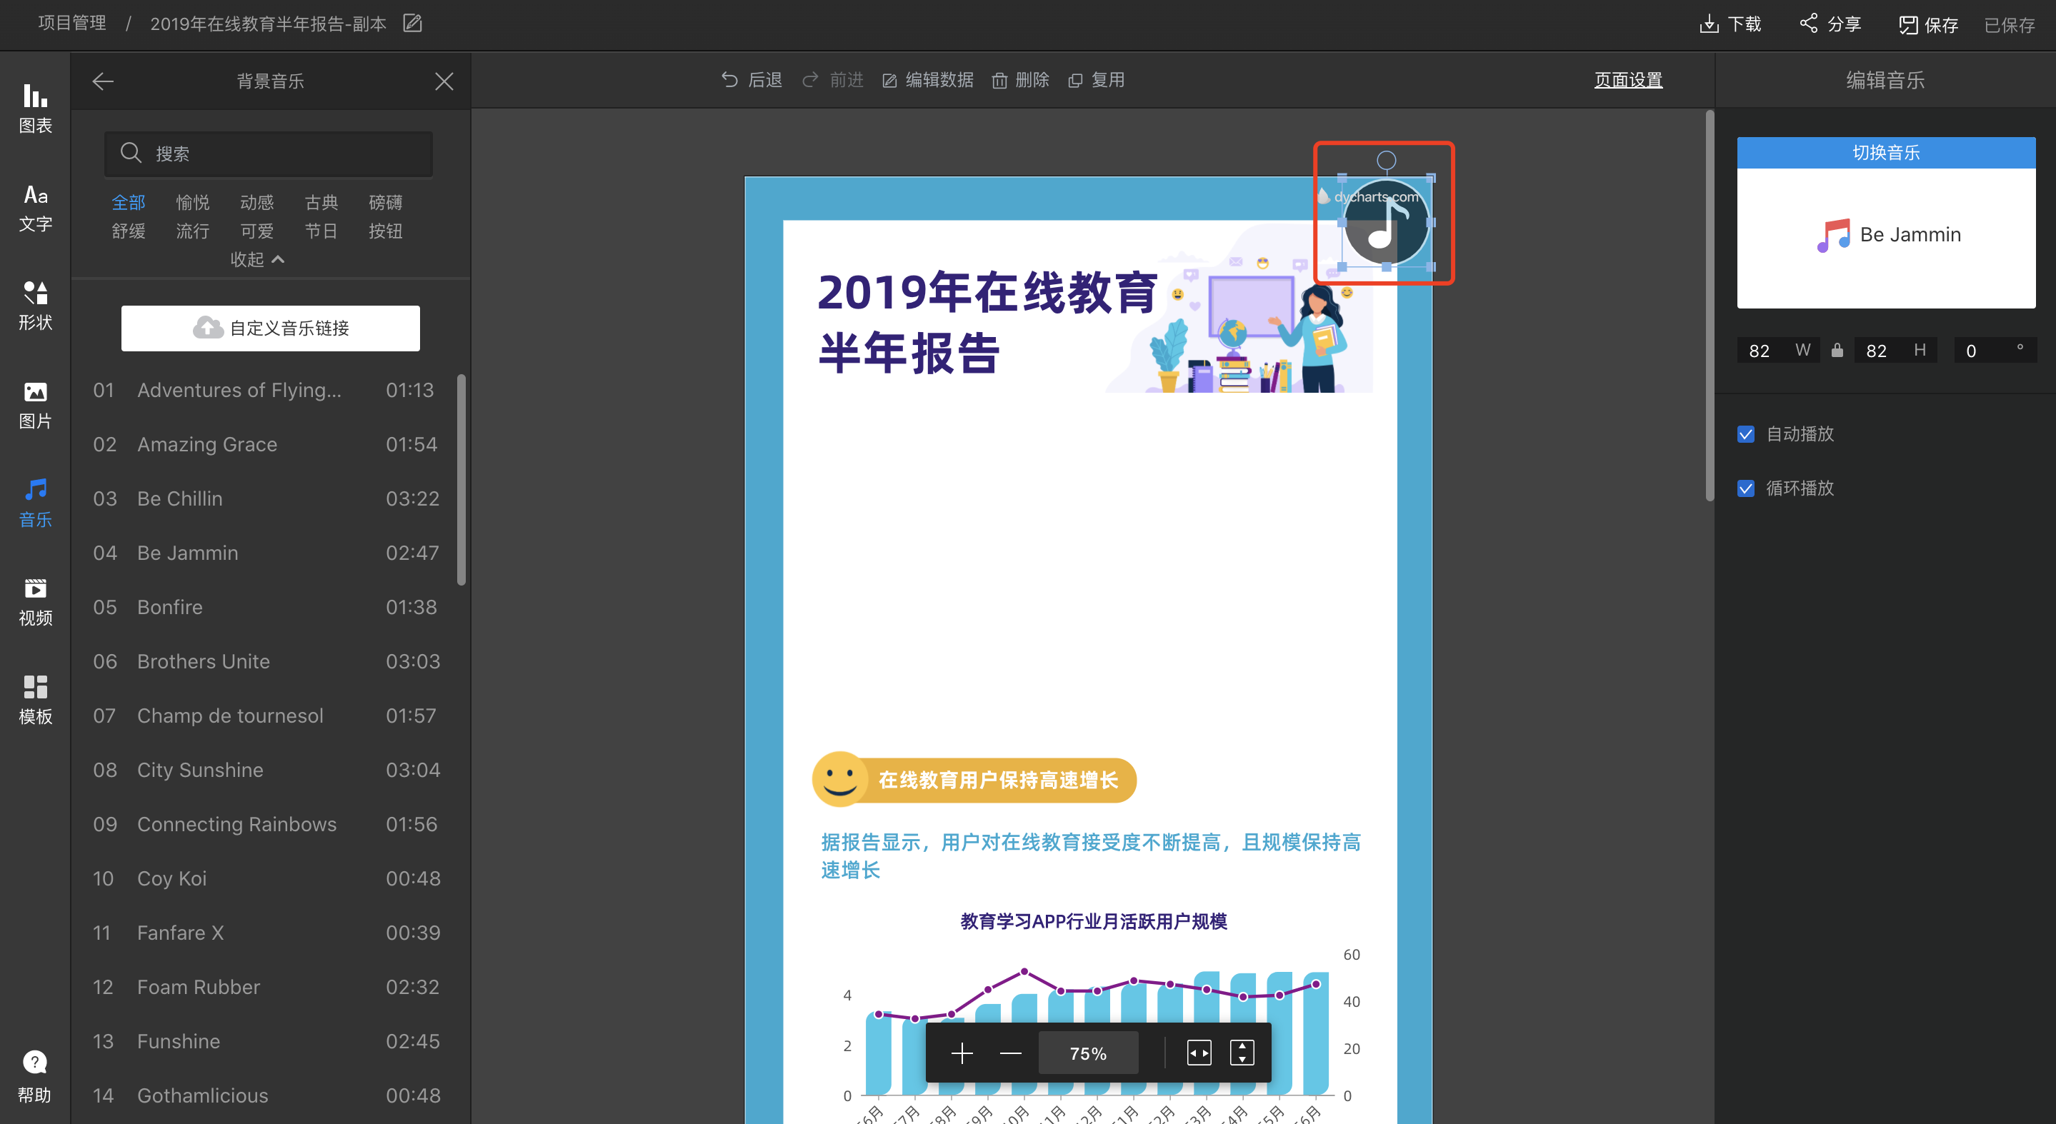Select the 舒缓 music category
Image resolution: width=2056 pixels, height=1124 pixels.
click(x=129, y=231)
